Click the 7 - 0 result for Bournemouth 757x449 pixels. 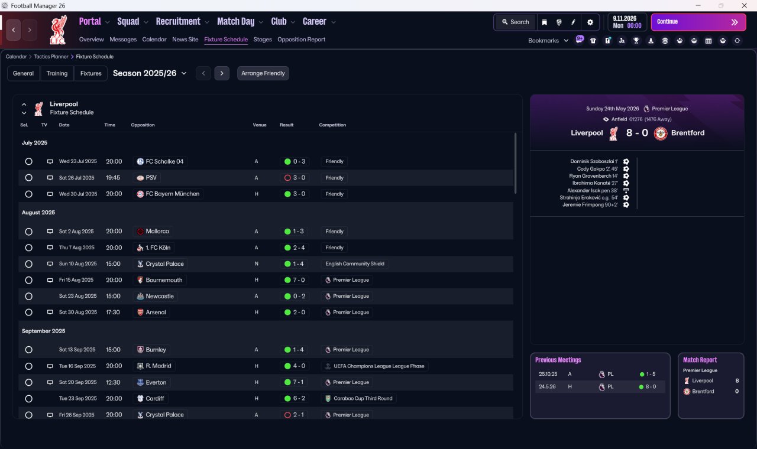295,280
